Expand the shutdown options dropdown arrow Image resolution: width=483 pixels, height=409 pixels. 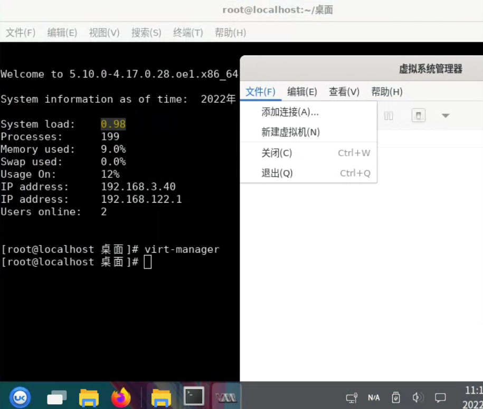coord(446,115)
